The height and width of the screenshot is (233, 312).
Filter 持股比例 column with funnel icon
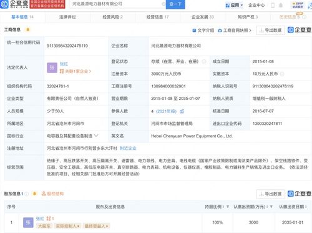(x=228, y=207)
